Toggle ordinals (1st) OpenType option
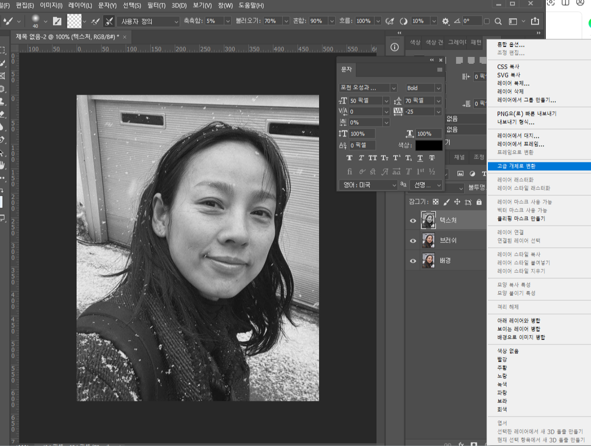 click(x=420, y=172)
